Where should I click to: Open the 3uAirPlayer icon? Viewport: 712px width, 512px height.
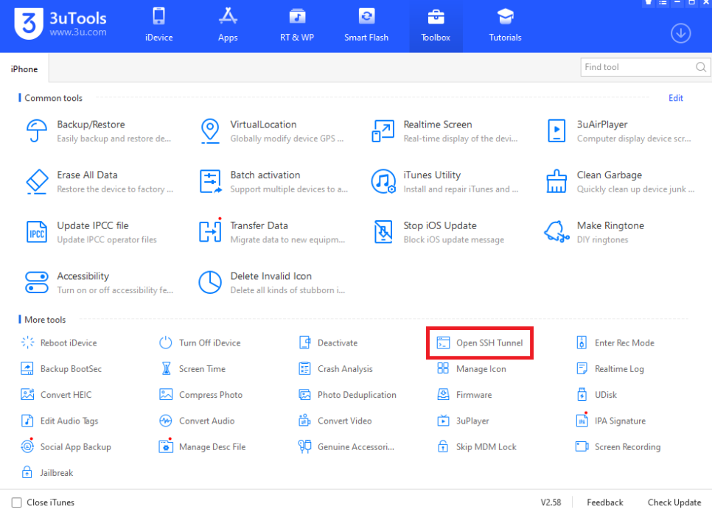556,130
